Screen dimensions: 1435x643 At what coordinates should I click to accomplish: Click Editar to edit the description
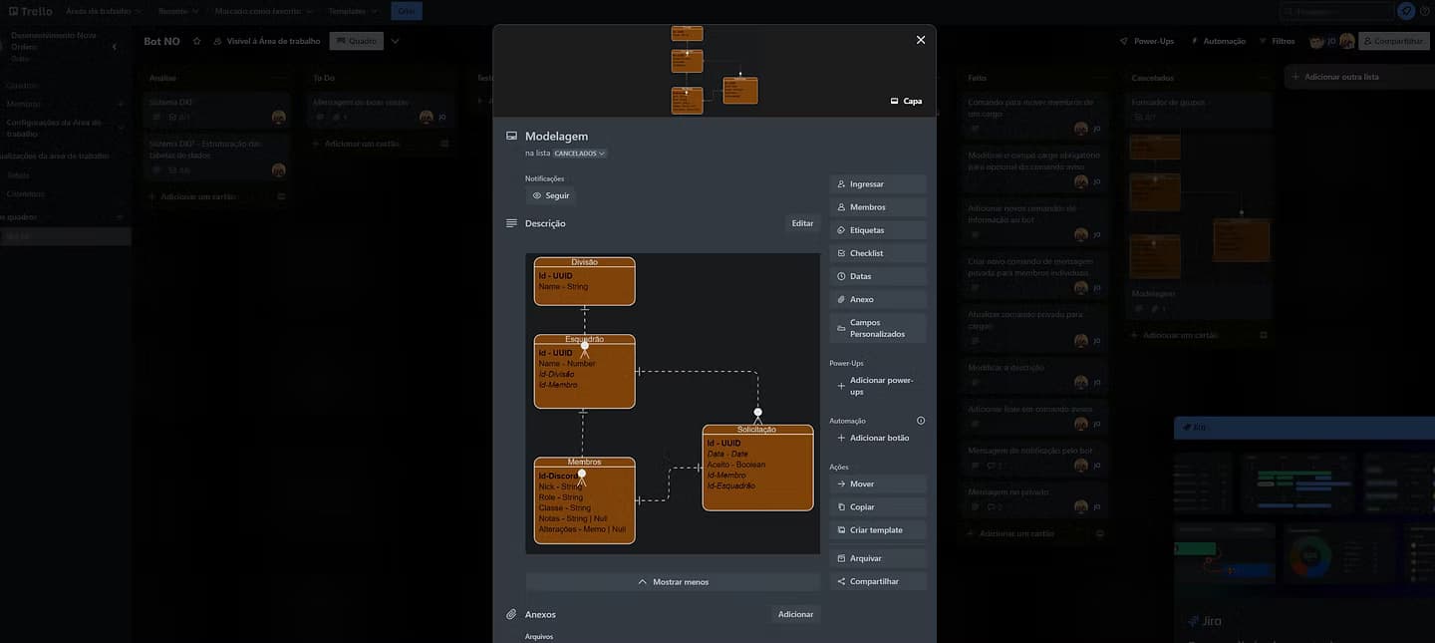tap(802, 223)
